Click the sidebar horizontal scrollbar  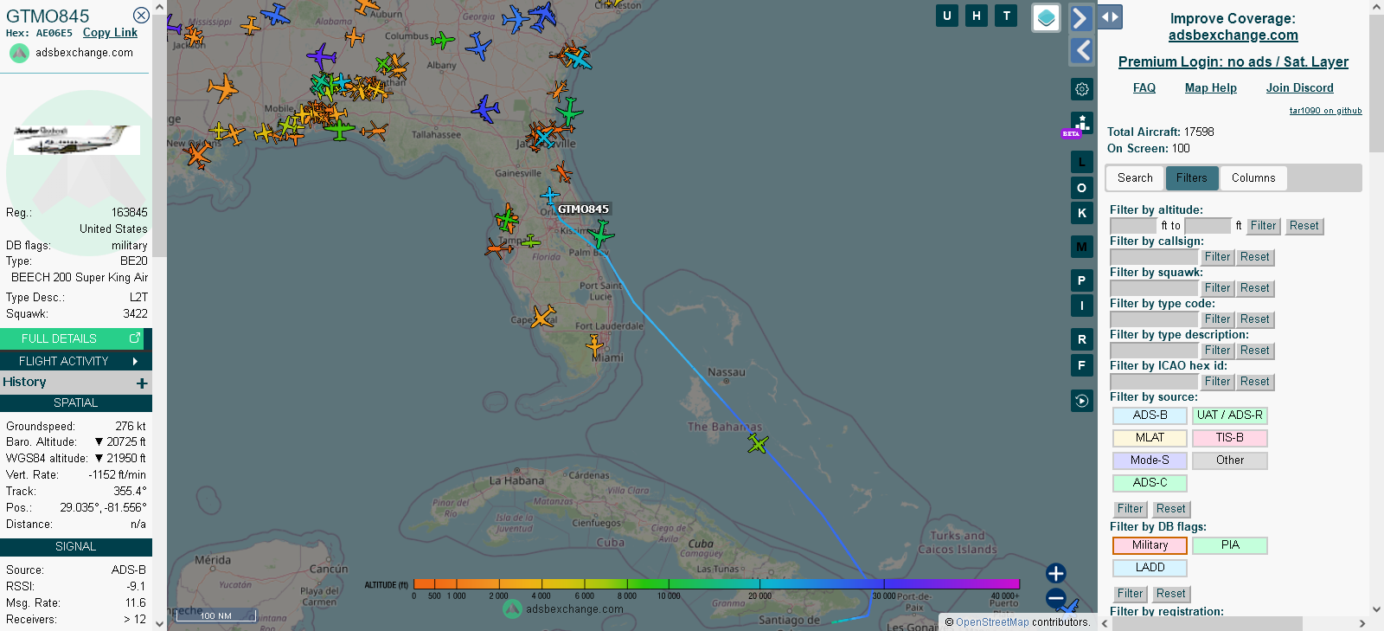(1208, 624)
